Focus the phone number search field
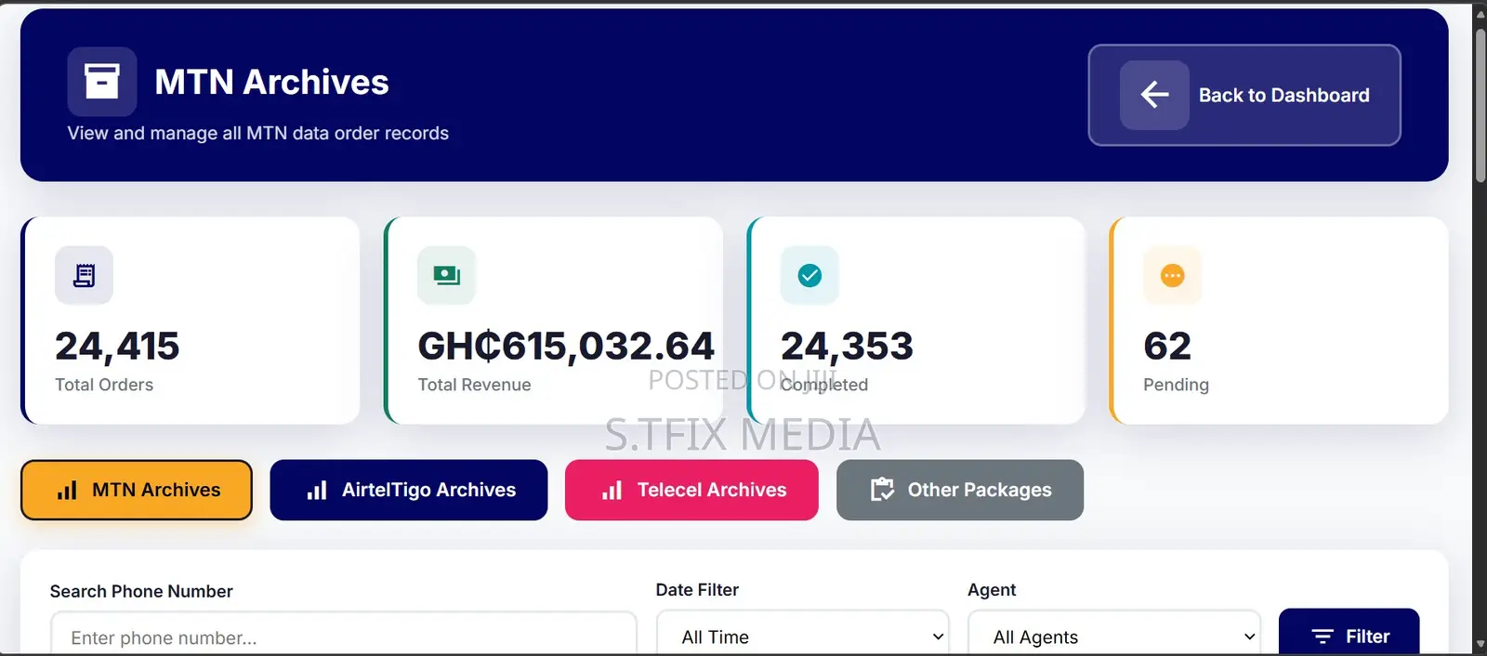 pos(344,634)
